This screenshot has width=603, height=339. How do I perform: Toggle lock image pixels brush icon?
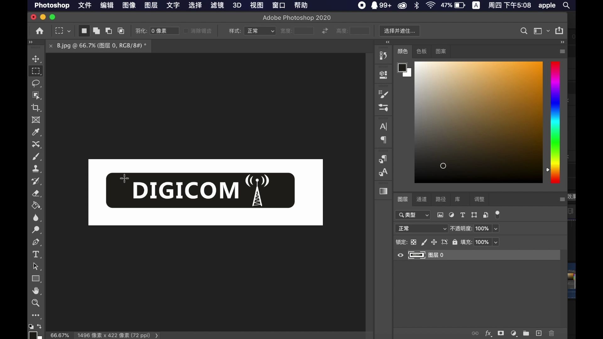click(x=424, y=242)
